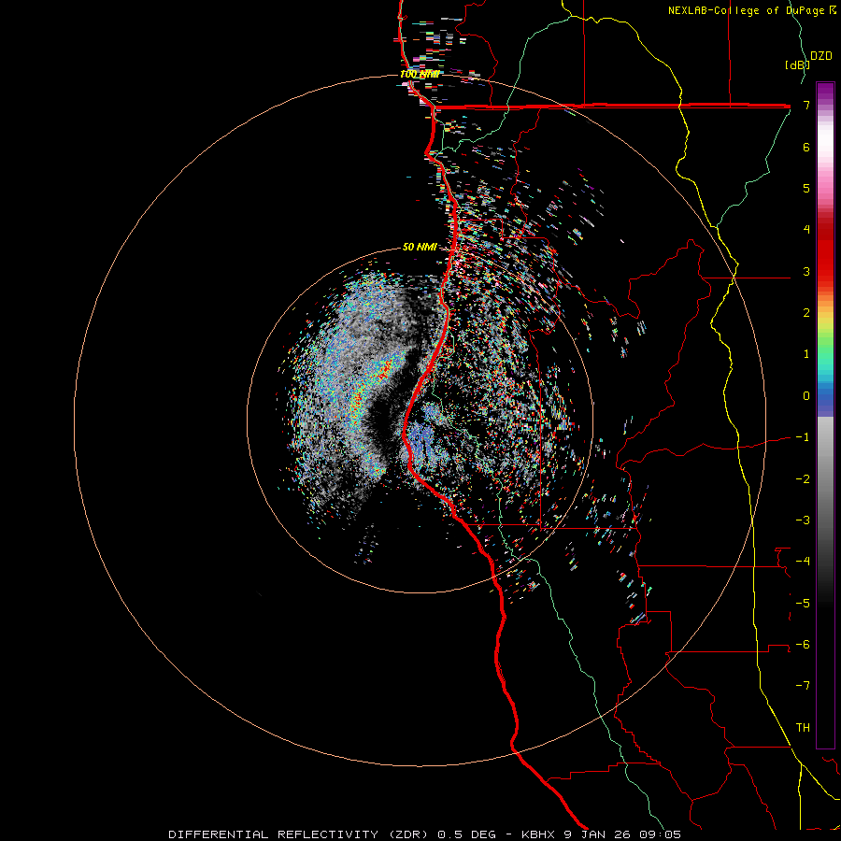The image size is (841, 841).
Task: Select the -5 value on the scale
Action: [803, 603]
